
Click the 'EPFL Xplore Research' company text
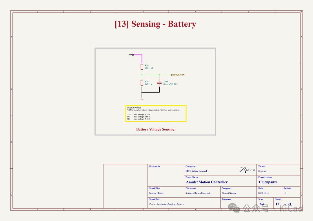196,171
